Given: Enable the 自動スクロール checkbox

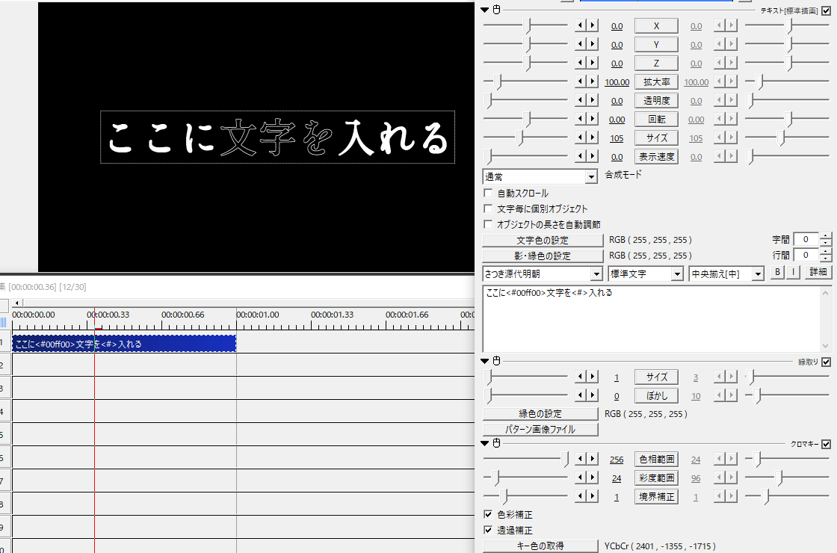Looking at the screenshot, I should click(x=489, y=194).
